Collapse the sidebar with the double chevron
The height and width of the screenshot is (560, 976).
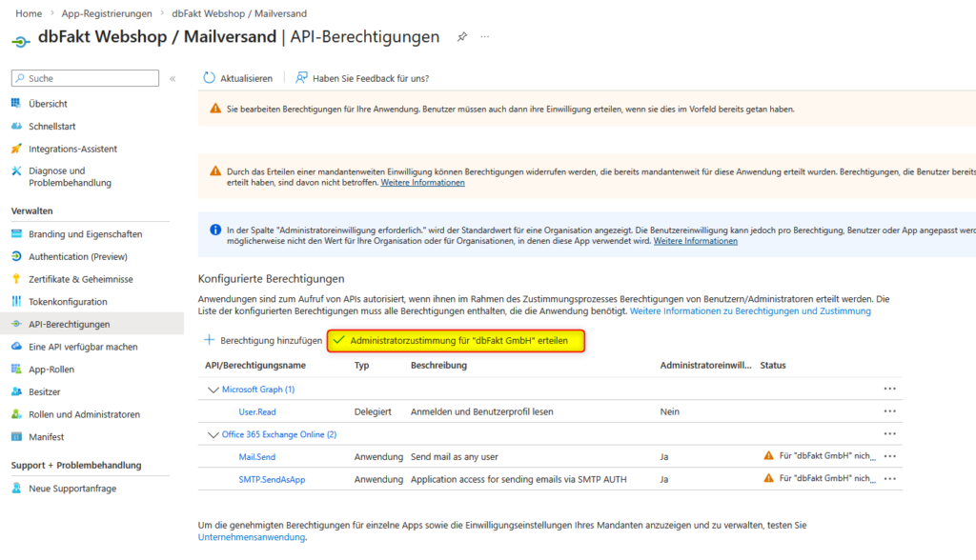[173, 79]
